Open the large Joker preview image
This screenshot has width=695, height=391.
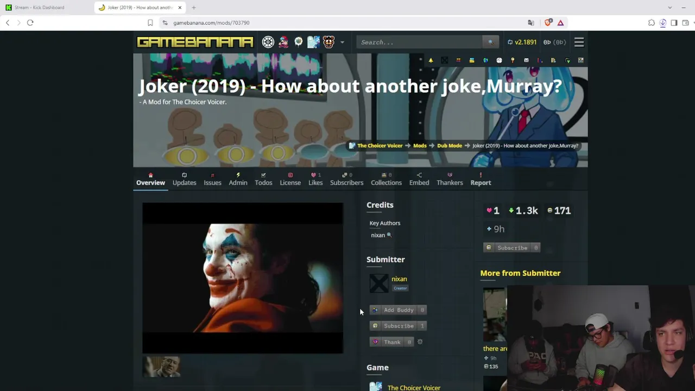[x=243, y=278]
